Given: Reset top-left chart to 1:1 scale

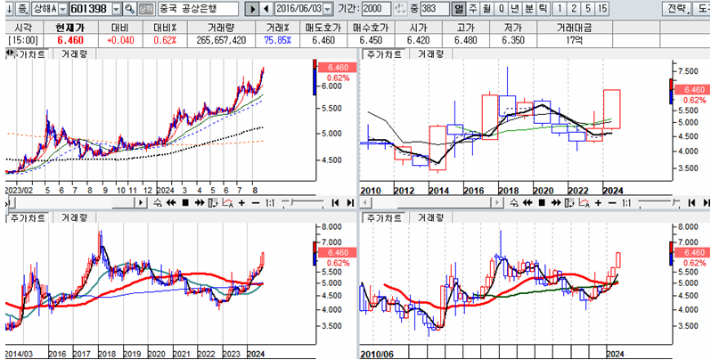Looking at the screenshot, I should 270,203.
